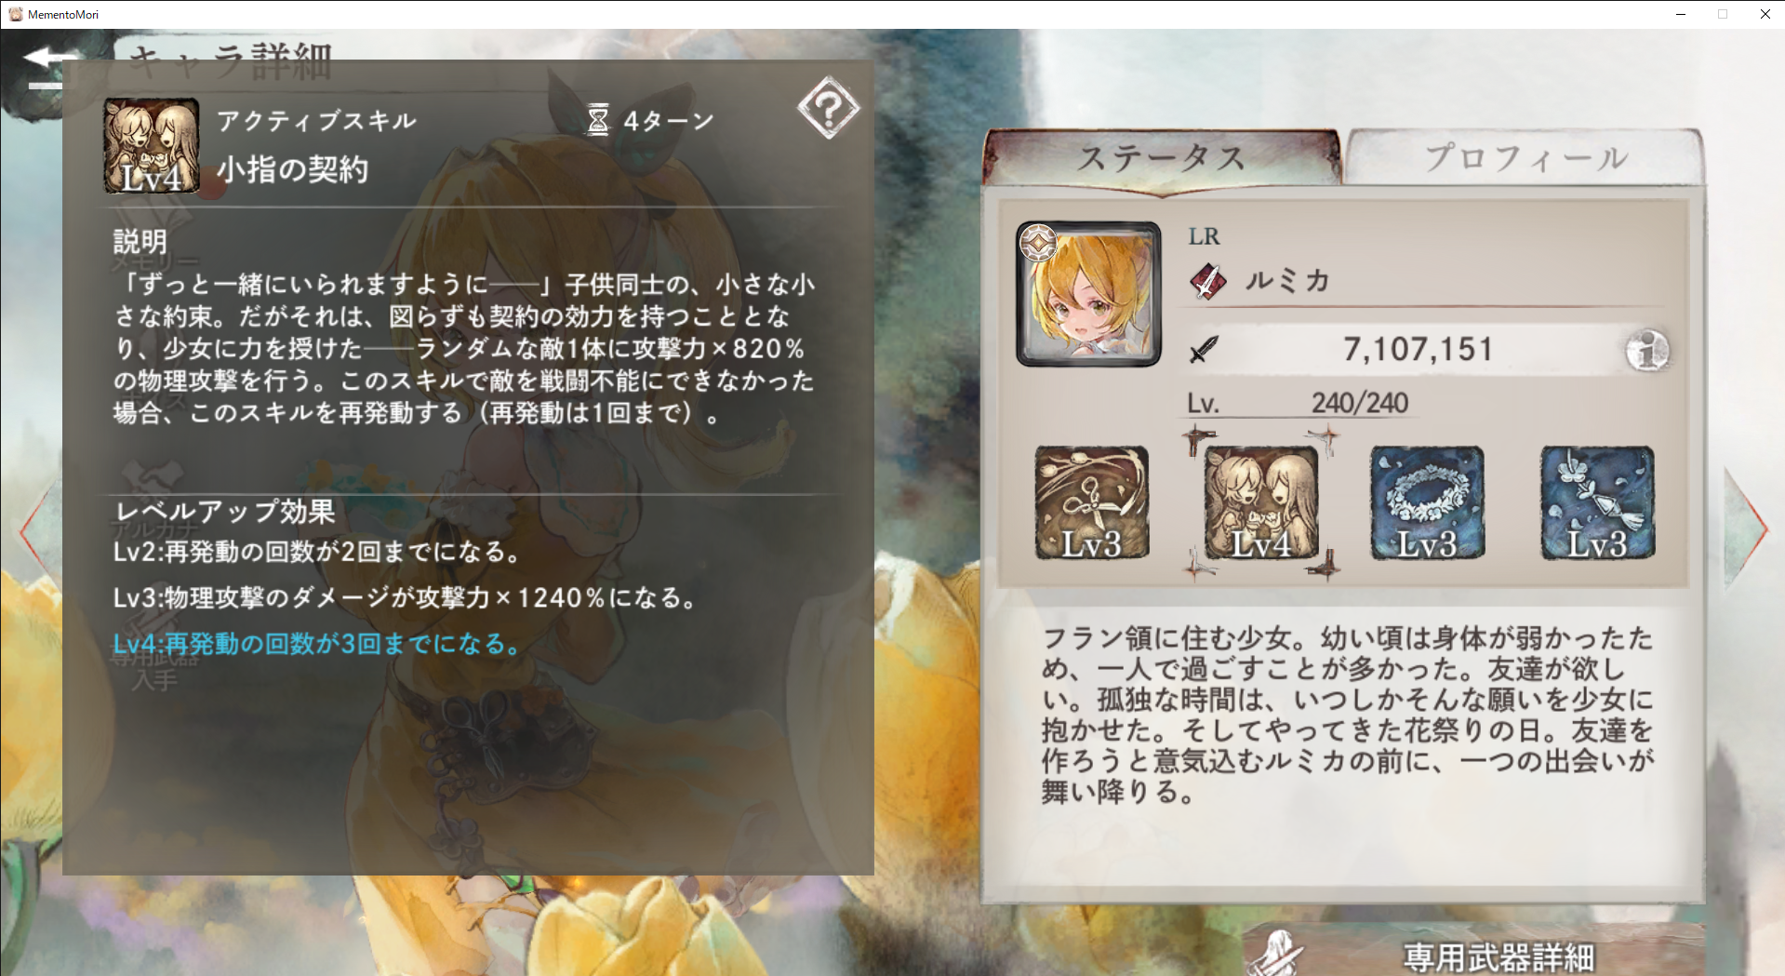
Task: Switch to the プロフィール tab
Action: (1525, 157)
